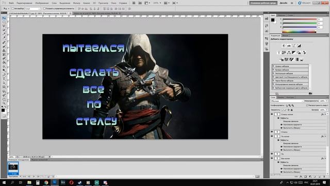Delete layer with the trash icon
The image size is (330, 186).
324,177
